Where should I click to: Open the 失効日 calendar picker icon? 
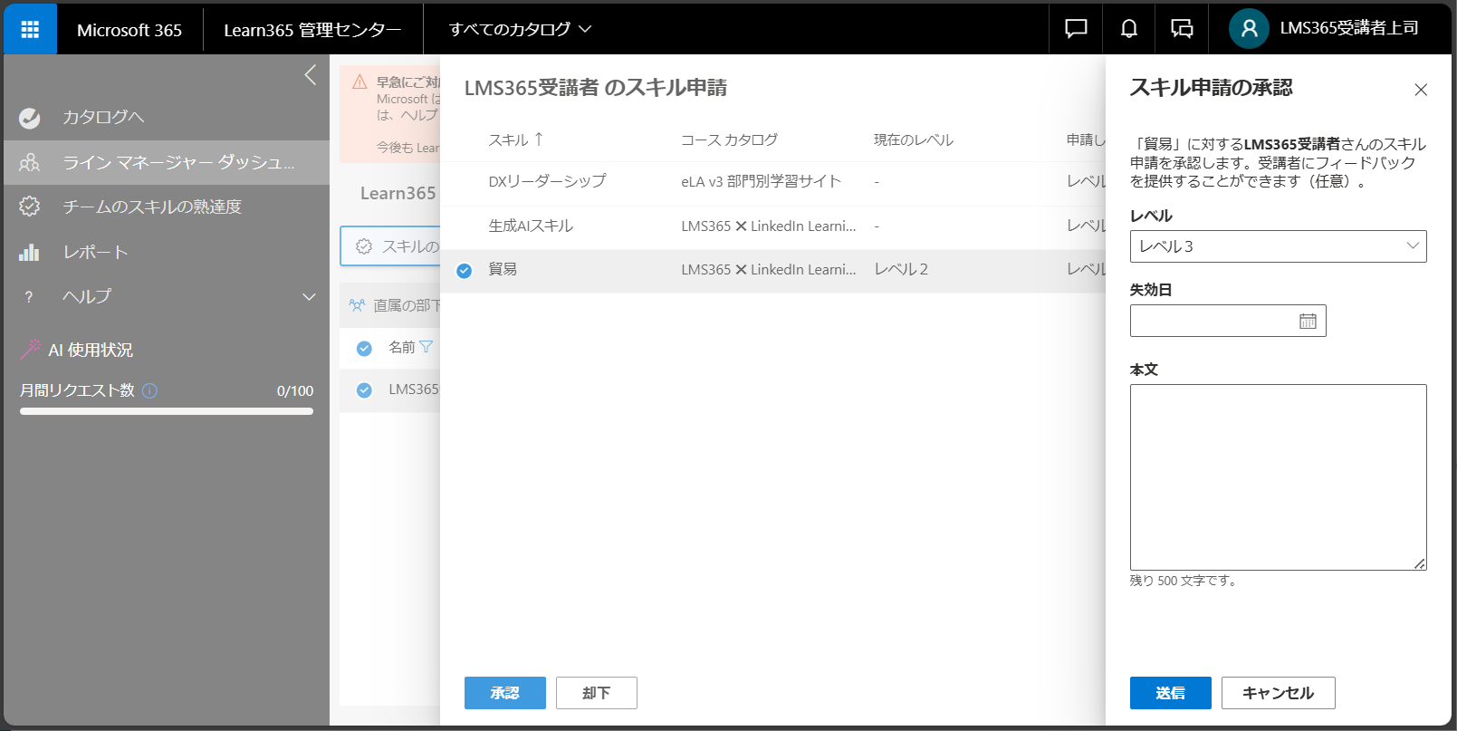pos(1308,321)
